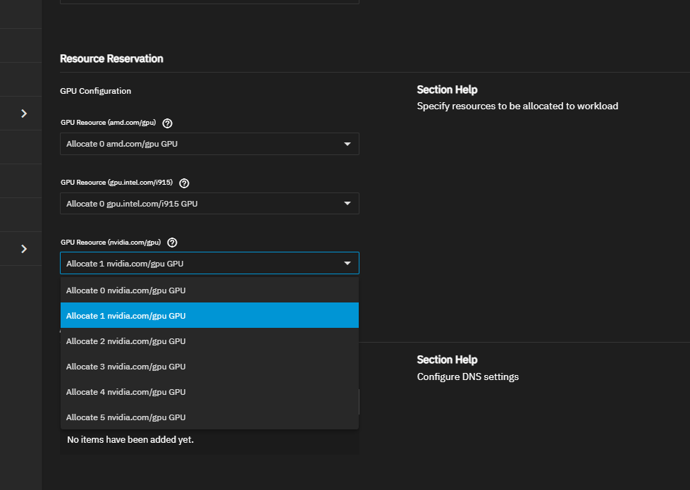
Task: Expand the lower sidebar chevron arrow
Action: [24, 248]
